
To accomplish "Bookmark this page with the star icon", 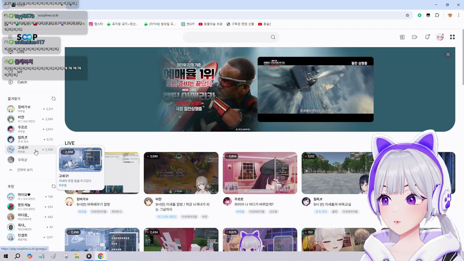I will pos(407,15).
